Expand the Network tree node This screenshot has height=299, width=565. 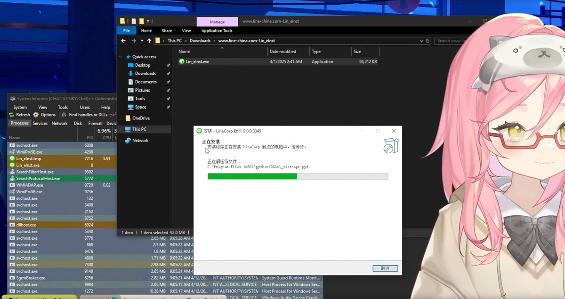[121, 141]
